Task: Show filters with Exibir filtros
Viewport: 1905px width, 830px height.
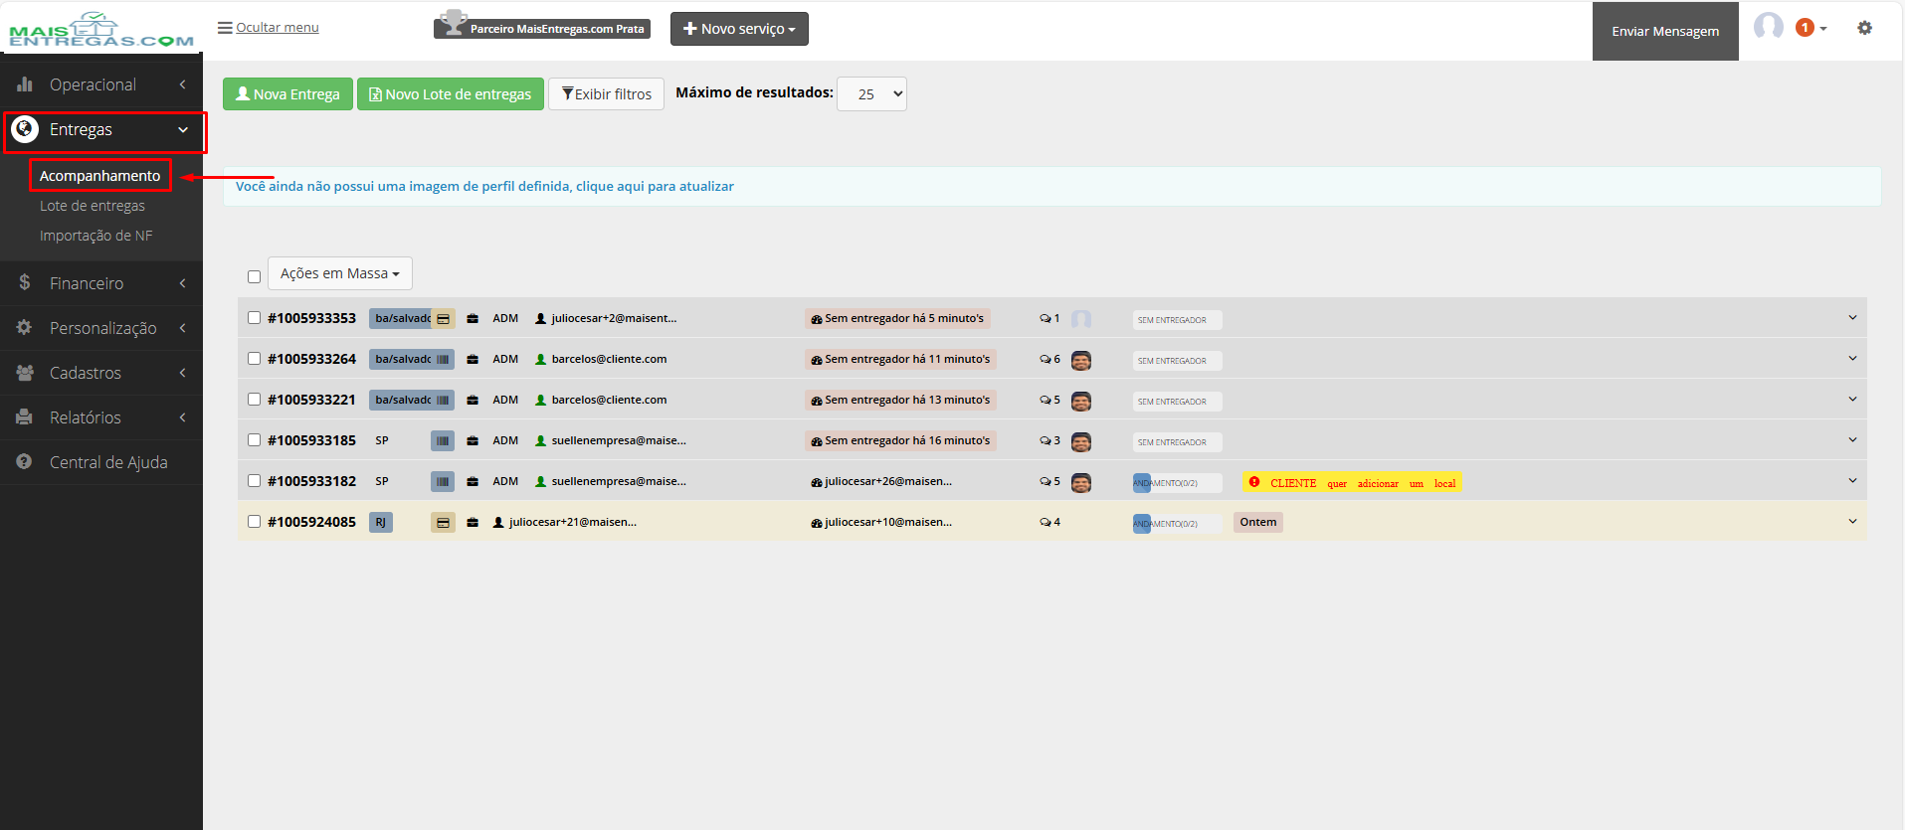Action: (x=606, y=94)
